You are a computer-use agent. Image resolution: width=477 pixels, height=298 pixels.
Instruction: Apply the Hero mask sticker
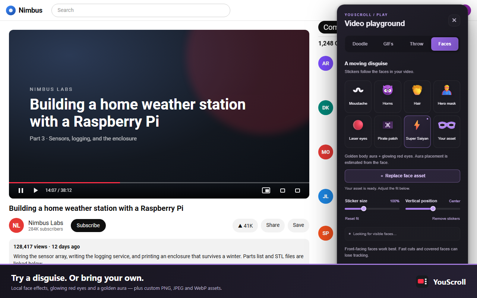[x=447, y=96]
